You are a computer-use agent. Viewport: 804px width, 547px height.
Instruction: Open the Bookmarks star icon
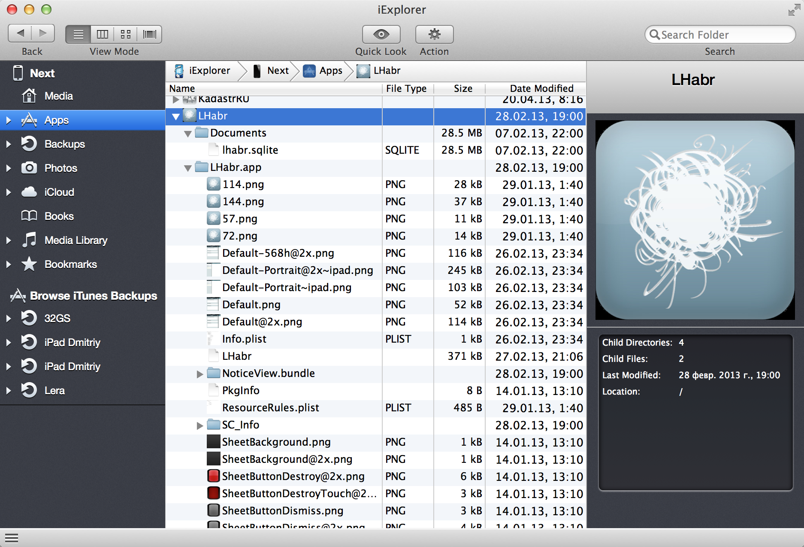point(29,264)
